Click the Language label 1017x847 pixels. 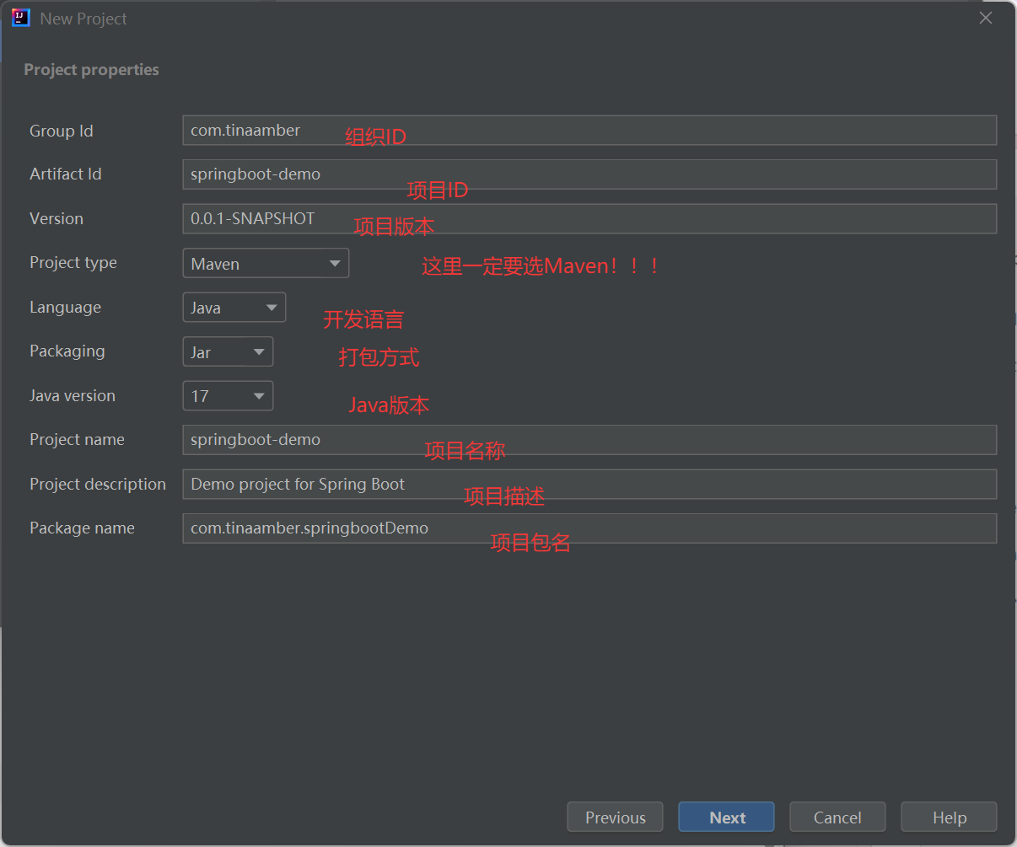point(65,308)
